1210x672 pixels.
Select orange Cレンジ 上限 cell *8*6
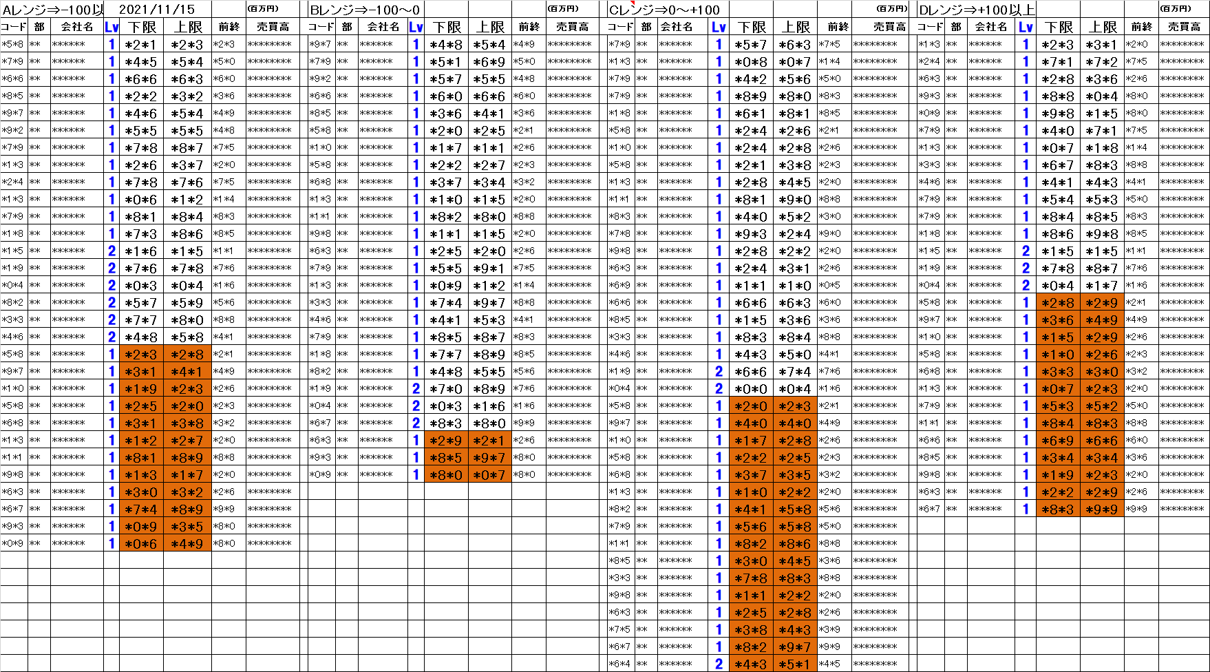(796, 543)
